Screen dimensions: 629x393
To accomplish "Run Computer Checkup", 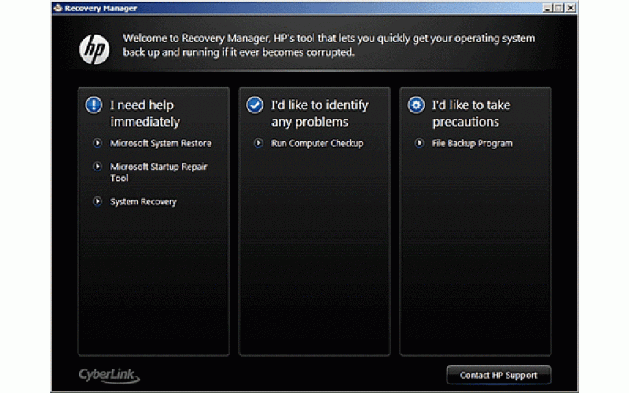I will click(317, 144).
